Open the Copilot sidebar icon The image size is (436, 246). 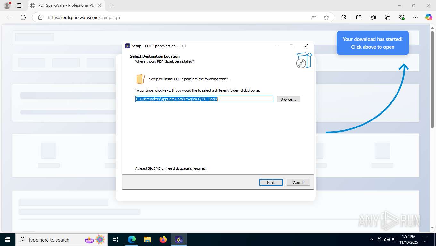(x=429, y=17)
